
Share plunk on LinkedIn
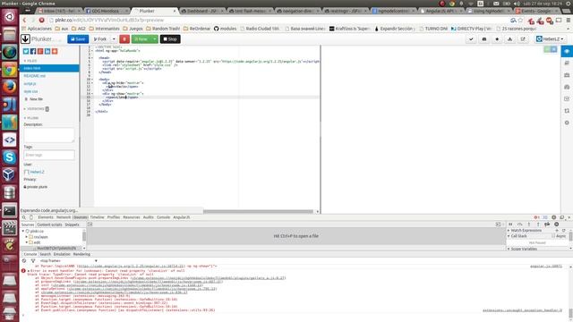coord(47,52)
